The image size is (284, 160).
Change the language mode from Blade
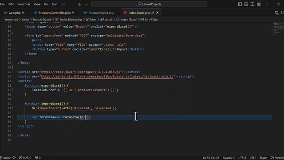pyautogui.click(x=263, y=158)
